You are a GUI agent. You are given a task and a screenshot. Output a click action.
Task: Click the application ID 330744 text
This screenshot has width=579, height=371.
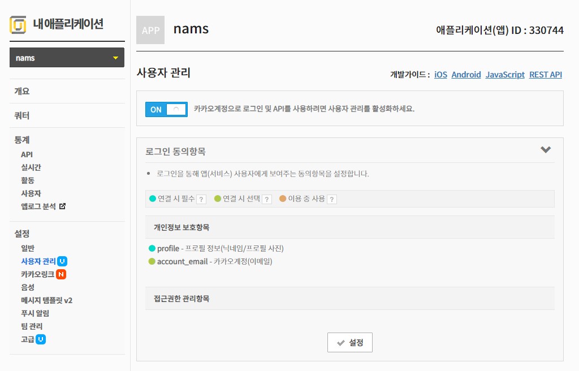tap(500, 30)
